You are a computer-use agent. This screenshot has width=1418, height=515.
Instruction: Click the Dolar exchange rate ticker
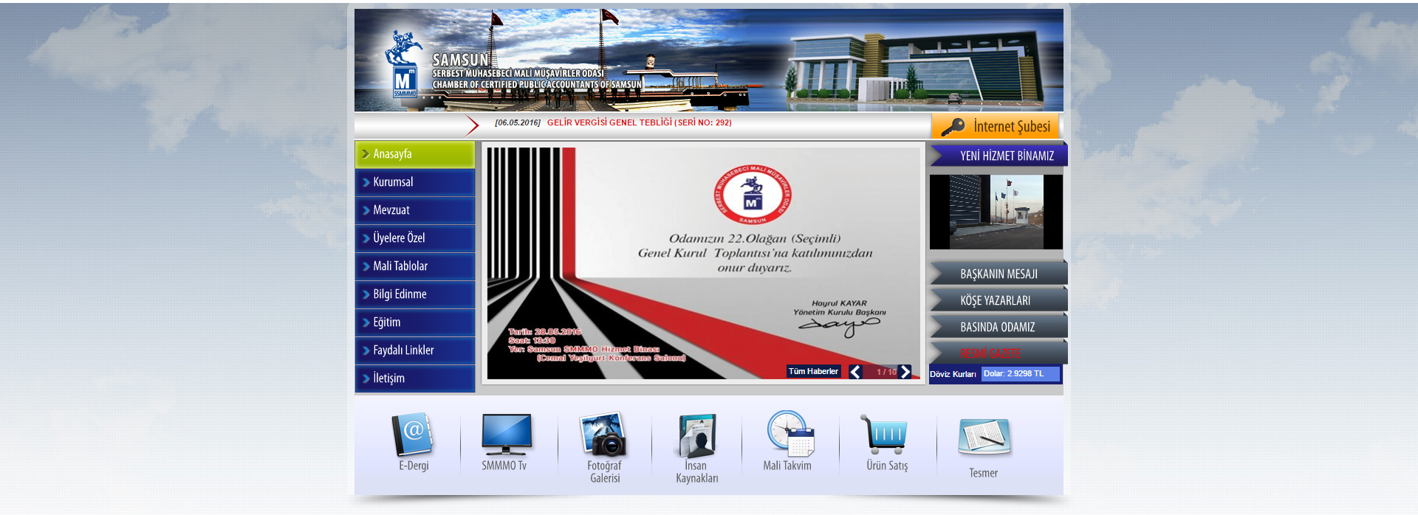coord(1020,374)
